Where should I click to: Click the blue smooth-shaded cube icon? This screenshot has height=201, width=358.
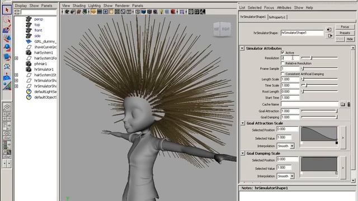point(143,12)
